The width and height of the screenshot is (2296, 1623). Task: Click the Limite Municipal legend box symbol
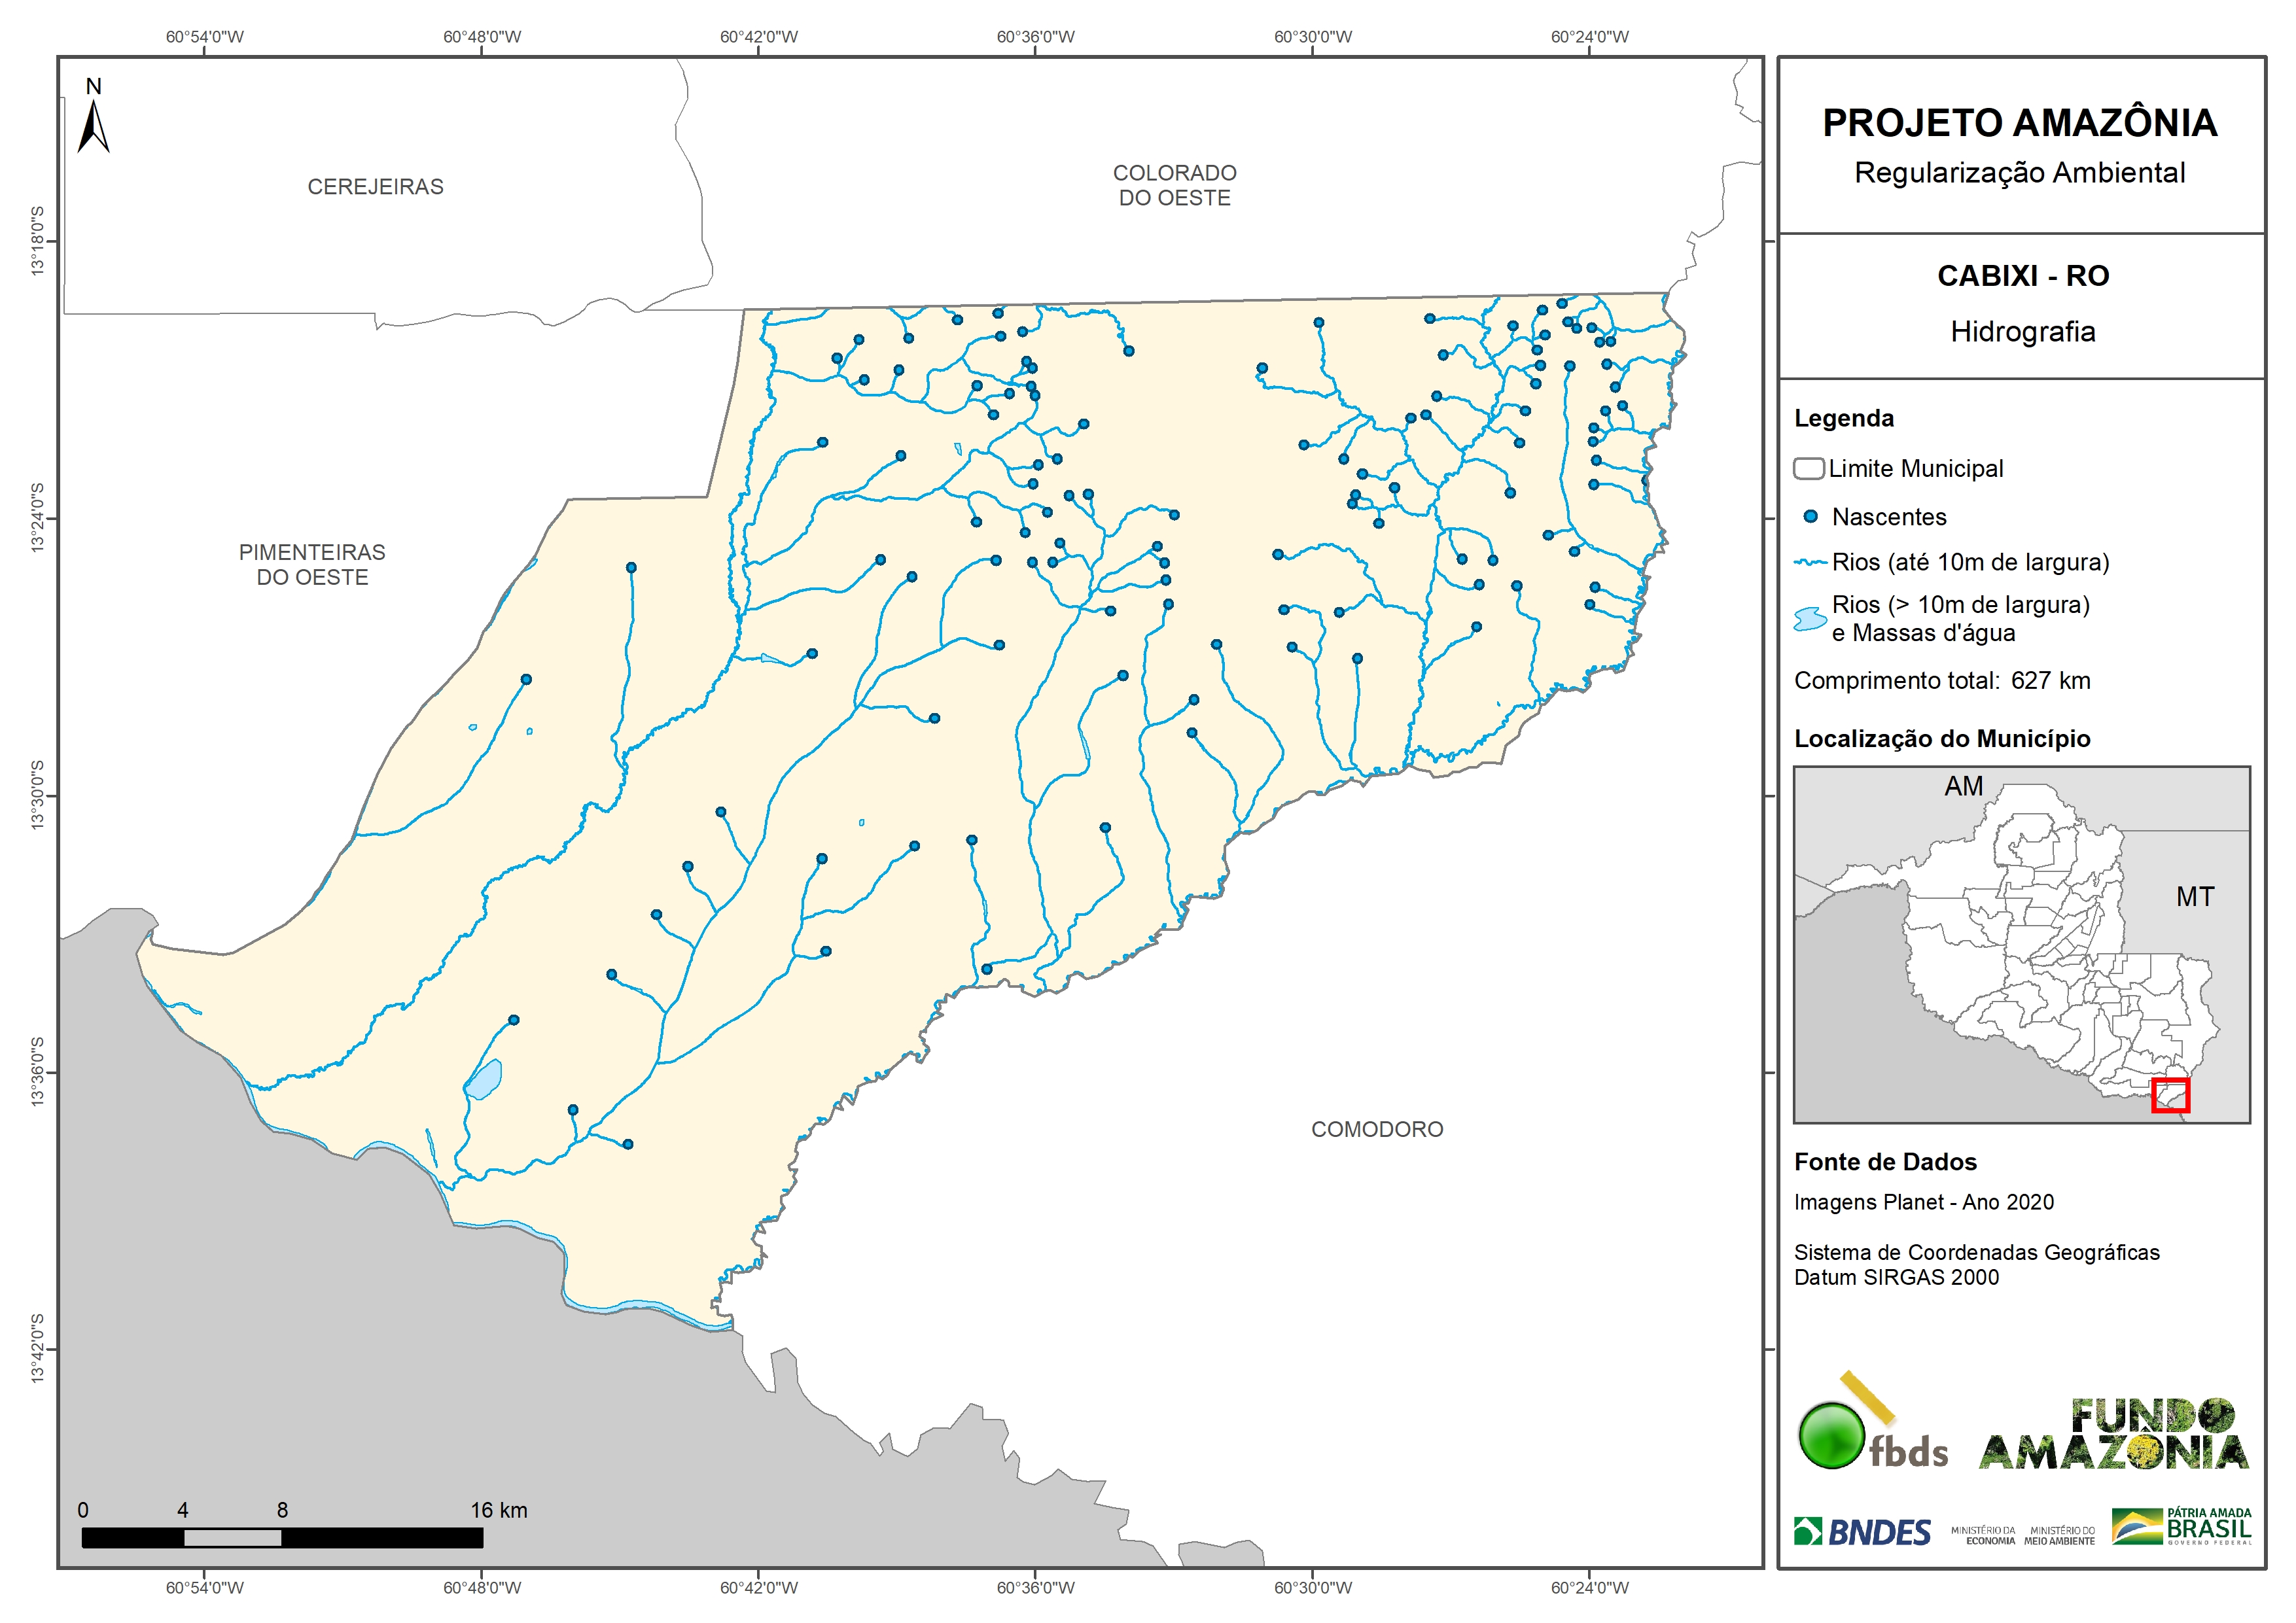click(1808, 468)
